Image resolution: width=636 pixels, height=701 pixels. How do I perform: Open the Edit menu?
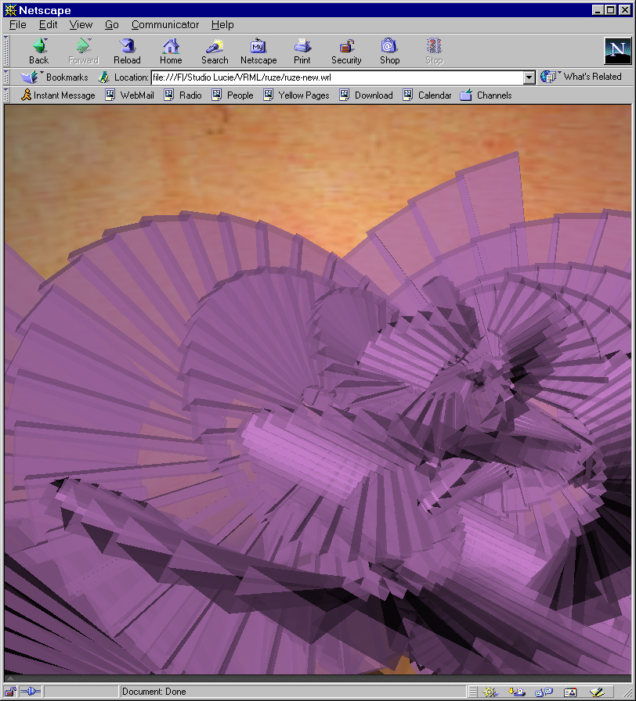pyautogui.click(x=48, y=24)
